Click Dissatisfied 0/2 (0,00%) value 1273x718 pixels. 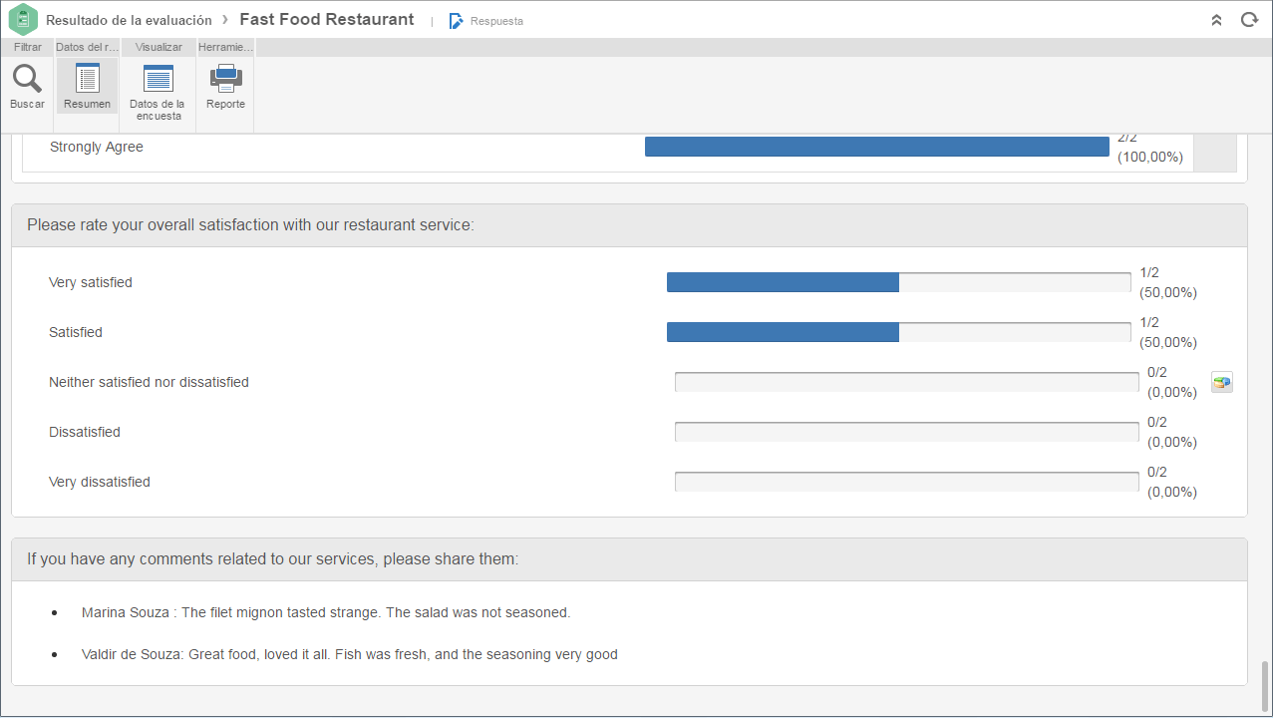(1172, 432)
